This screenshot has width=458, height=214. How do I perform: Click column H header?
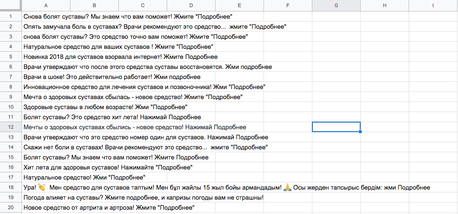tap(384, 5)
